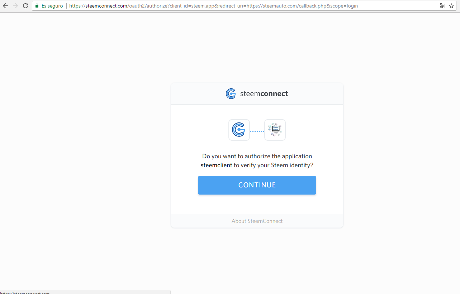This screenshot has height=294, width=460.
Task: Open the translate page icon
Action: pyautogui.click(x=442, y=6)
